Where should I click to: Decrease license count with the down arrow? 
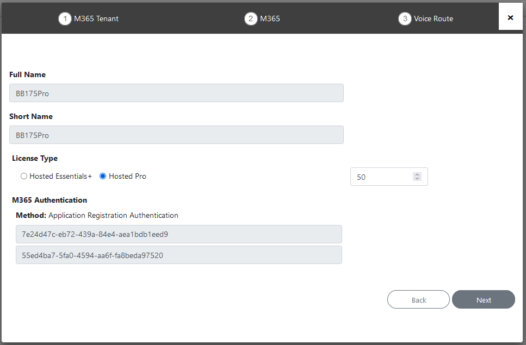click(x=417, y=179)
